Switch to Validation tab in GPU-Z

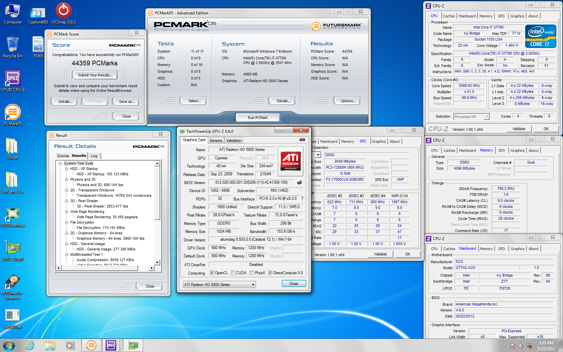tap(234, 140)
